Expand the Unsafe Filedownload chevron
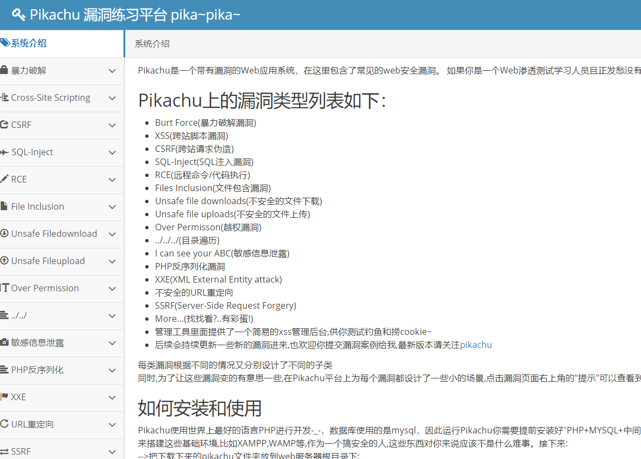The height and width of the screenshot is (459, 641). [113, 234]
